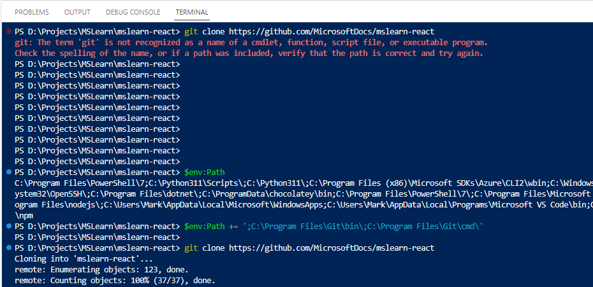Click the blue dot beside the successful git clone
Image resolution: width=593 pixels, height=287 pixels.
click(x=8, y=248)
